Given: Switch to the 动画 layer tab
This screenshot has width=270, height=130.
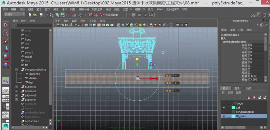Looking at the screenshot, I should point(249,88).
